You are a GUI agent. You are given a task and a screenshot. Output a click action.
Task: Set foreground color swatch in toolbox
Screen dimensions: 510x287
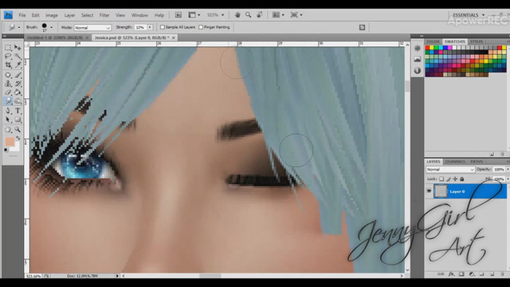click(x=10, y=142)
